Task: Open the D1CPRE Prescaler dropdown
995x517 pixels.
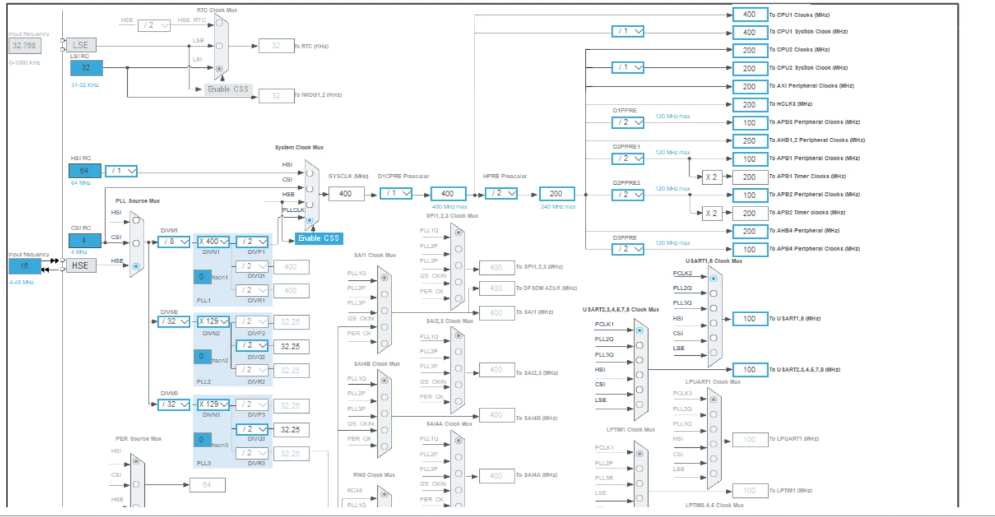Action: (x=396, y=193)
